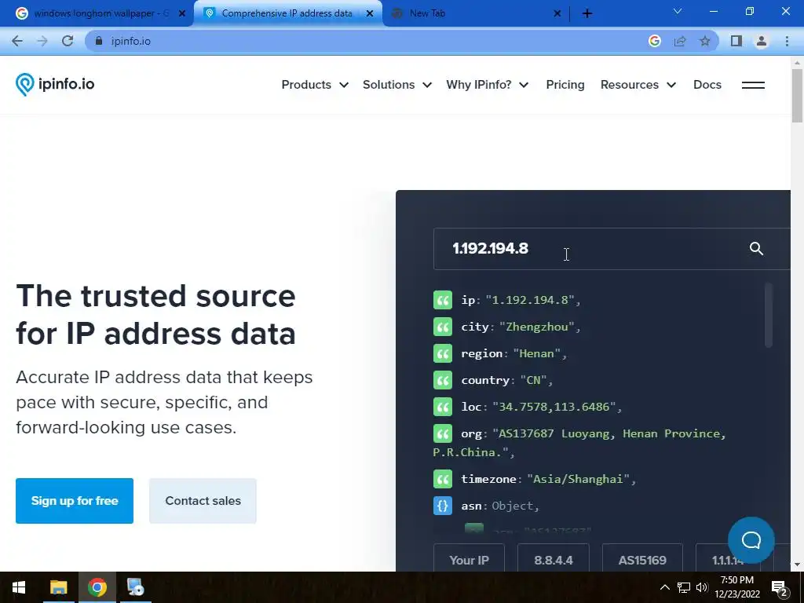804x603 pixels.
Task: Open the chat support bubble
Action: (x=751, y=540)
